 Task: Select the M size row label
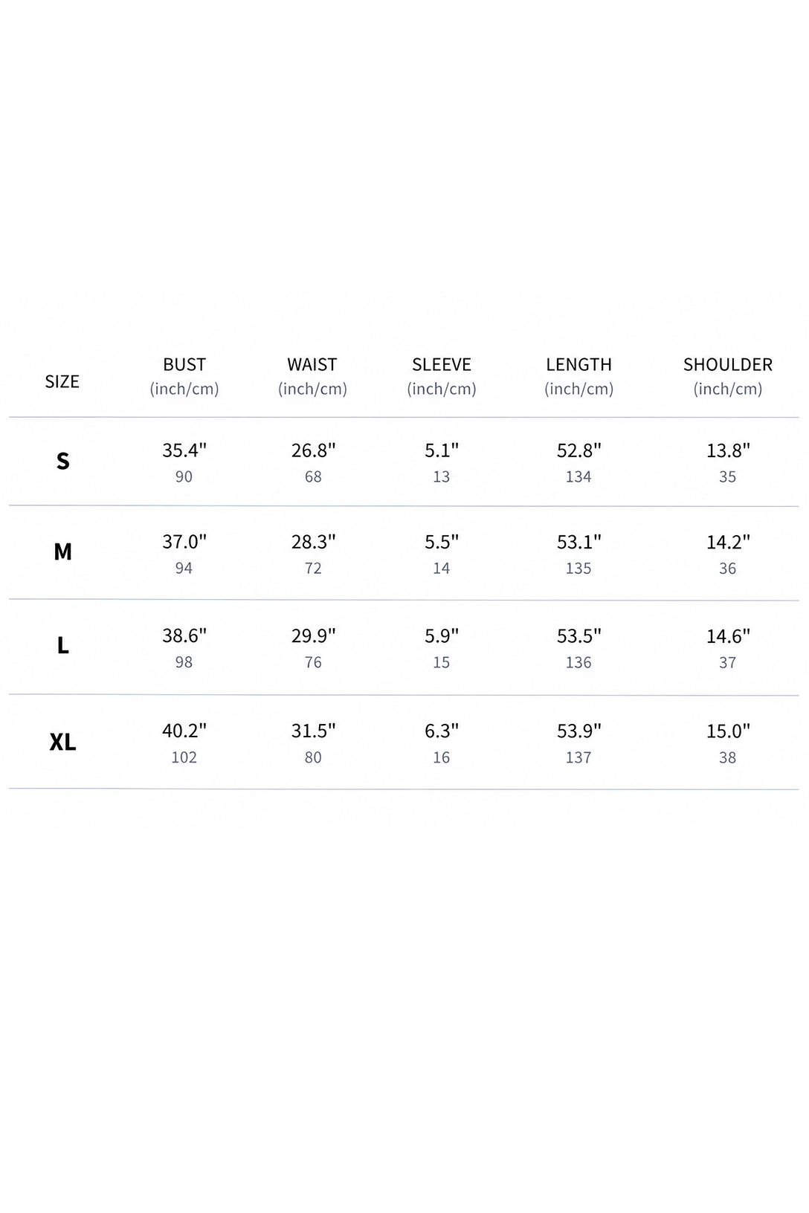tap(63, 551)
